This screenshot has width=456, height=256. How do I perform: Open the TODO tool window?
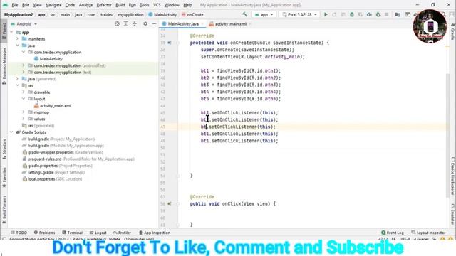pyautogui.click(x=19, y=233)
